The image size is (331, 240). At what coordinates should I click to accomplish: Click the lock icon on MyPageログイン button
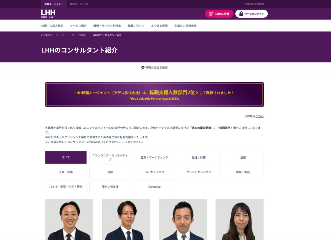241,13
